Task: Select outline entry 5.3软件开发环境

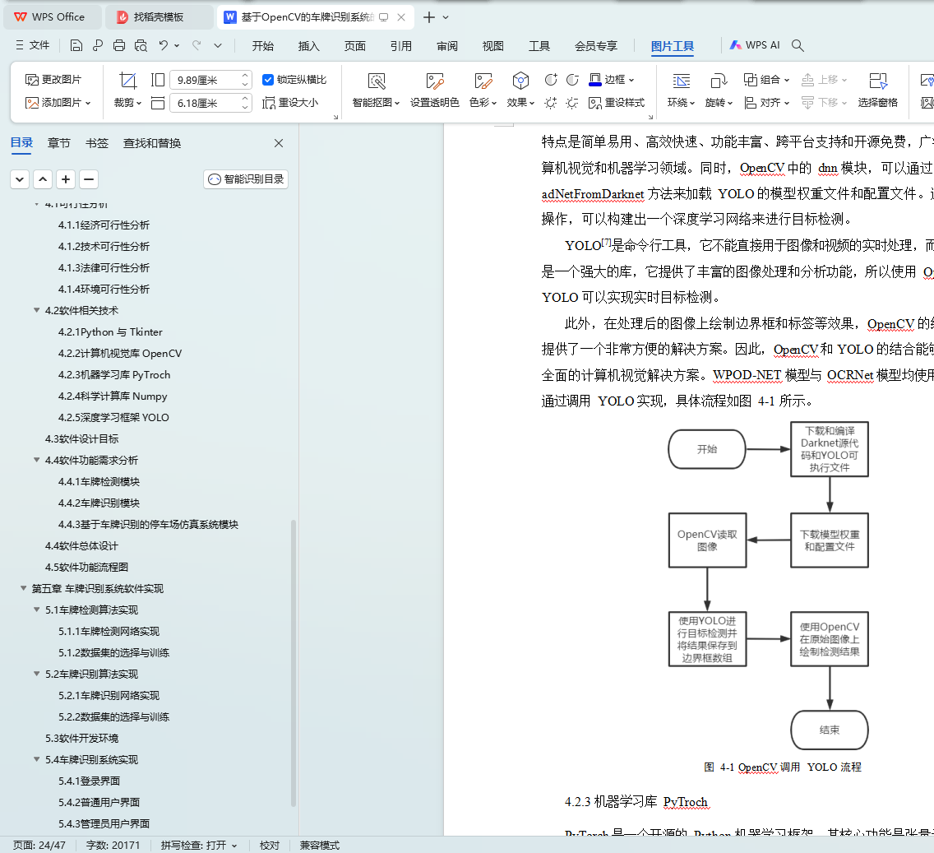Action: pos(81,738)
